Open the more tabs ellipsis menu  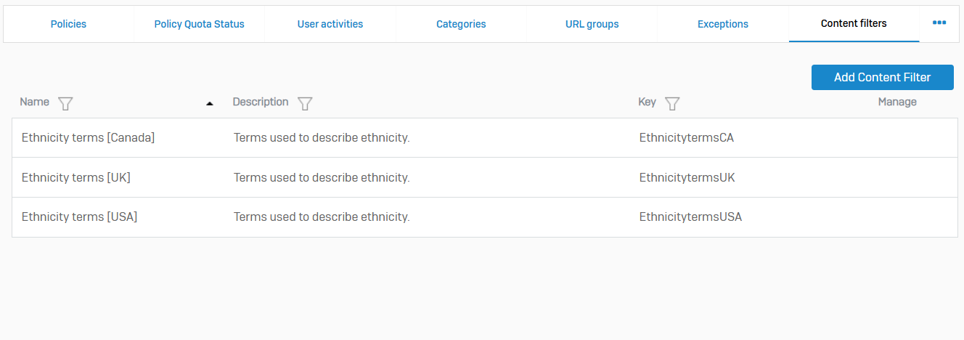click(939, 23)
